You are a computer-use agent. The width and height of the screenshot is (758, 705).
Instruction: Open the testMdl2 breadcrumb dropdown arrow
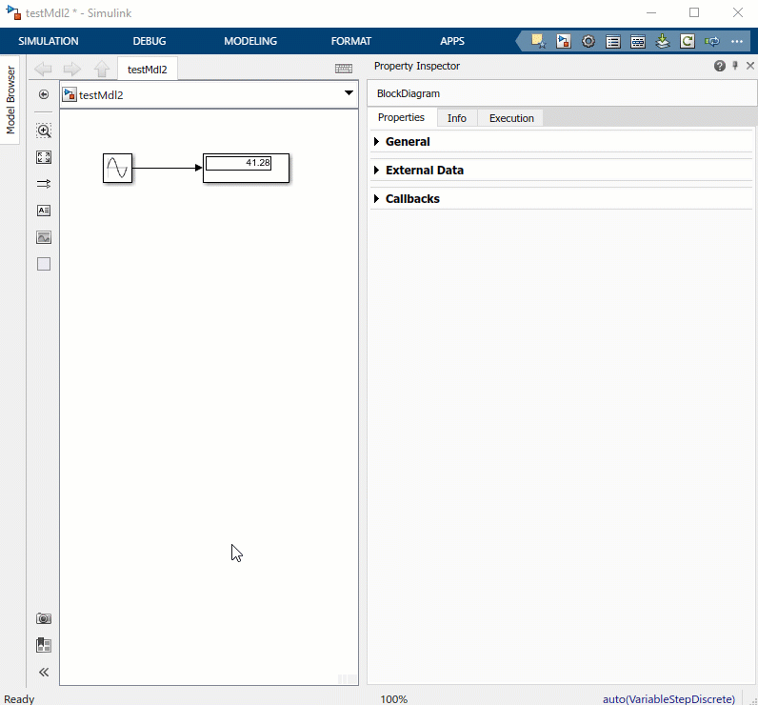(349, 94)
